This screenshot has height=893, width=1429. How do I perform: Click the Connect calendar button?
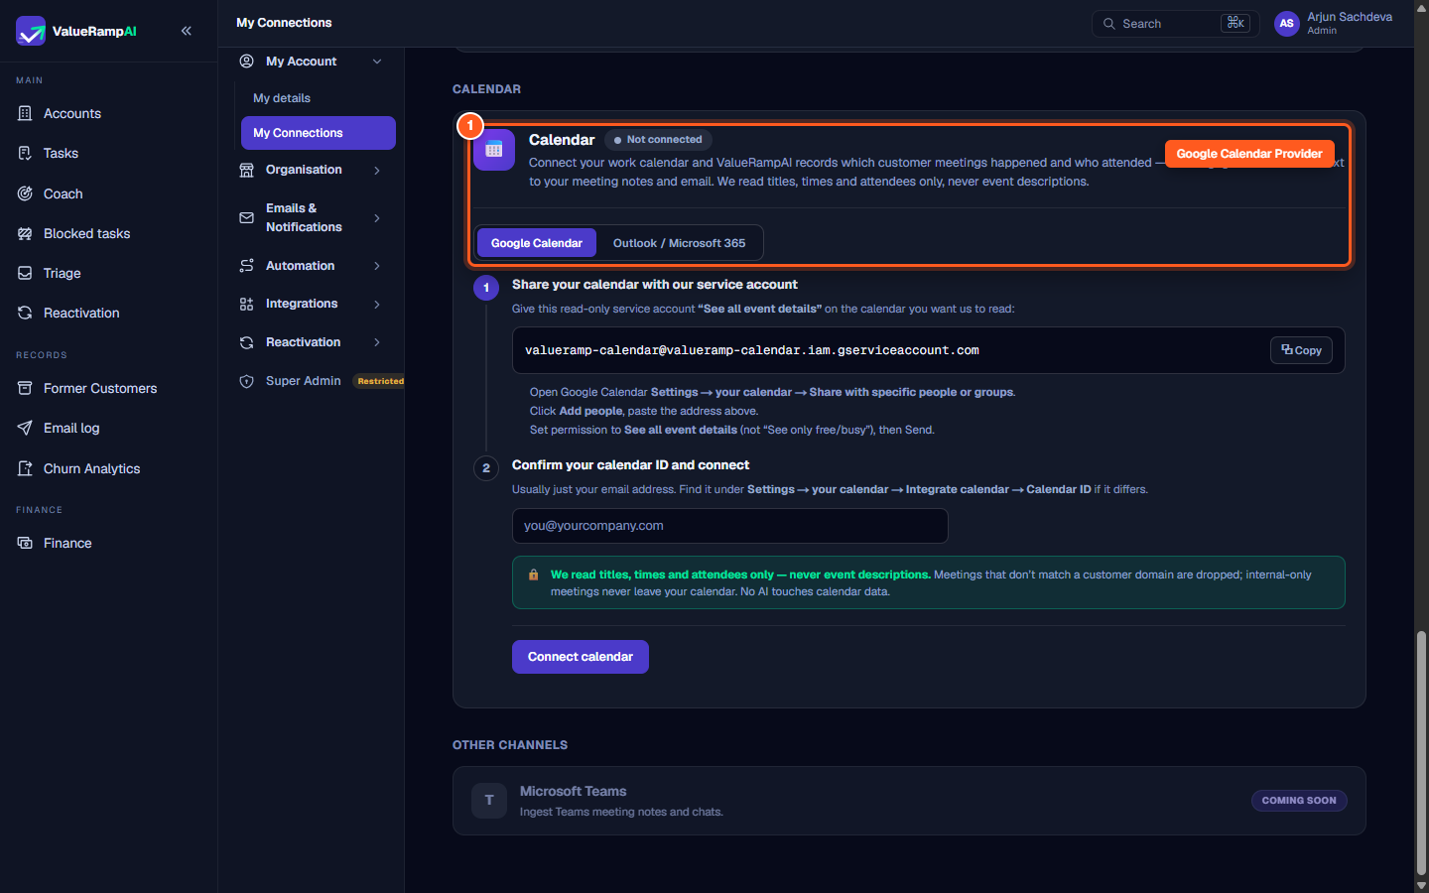coord(581,657)
